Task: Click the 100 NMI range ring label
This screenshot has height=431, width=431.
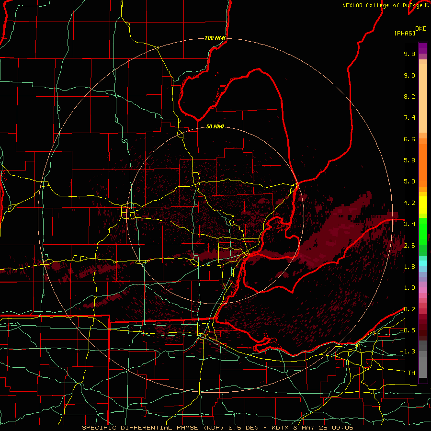Action: (x=215, y=38)
